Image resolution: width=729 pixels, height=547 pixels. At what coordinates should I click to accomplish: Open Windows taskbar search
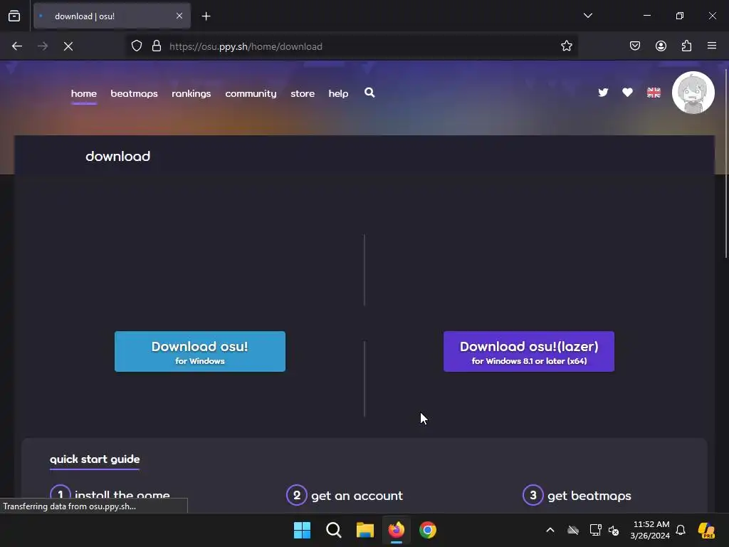(333, 530)
